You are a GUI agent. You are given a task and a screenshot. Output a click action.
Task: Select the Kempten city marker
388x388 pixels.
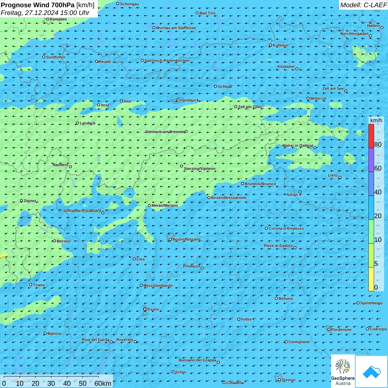(x=48, y=19)
